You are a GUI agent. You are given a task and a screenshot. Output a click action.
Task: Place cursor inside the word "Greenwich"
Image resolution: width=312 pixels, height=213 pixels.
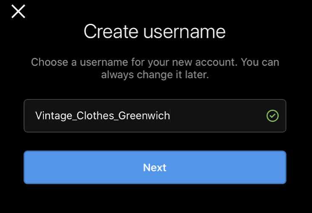pyautogui.click(x=144, y=116)
